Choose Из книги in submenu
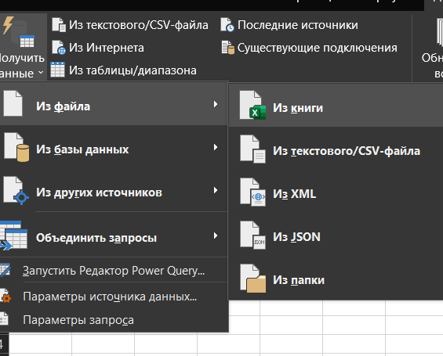Image resolution: width=443 pixels, height=356 pixels. [x=336, y=106]
